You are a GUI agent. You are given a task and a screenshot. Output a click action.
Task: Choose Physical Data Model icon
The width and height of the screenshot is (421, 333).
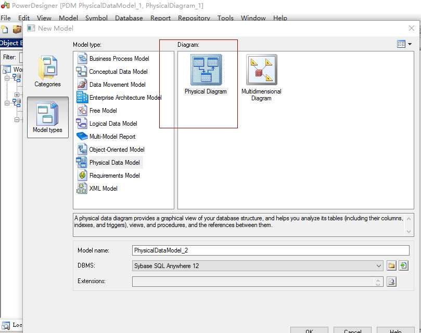point(82,162)
